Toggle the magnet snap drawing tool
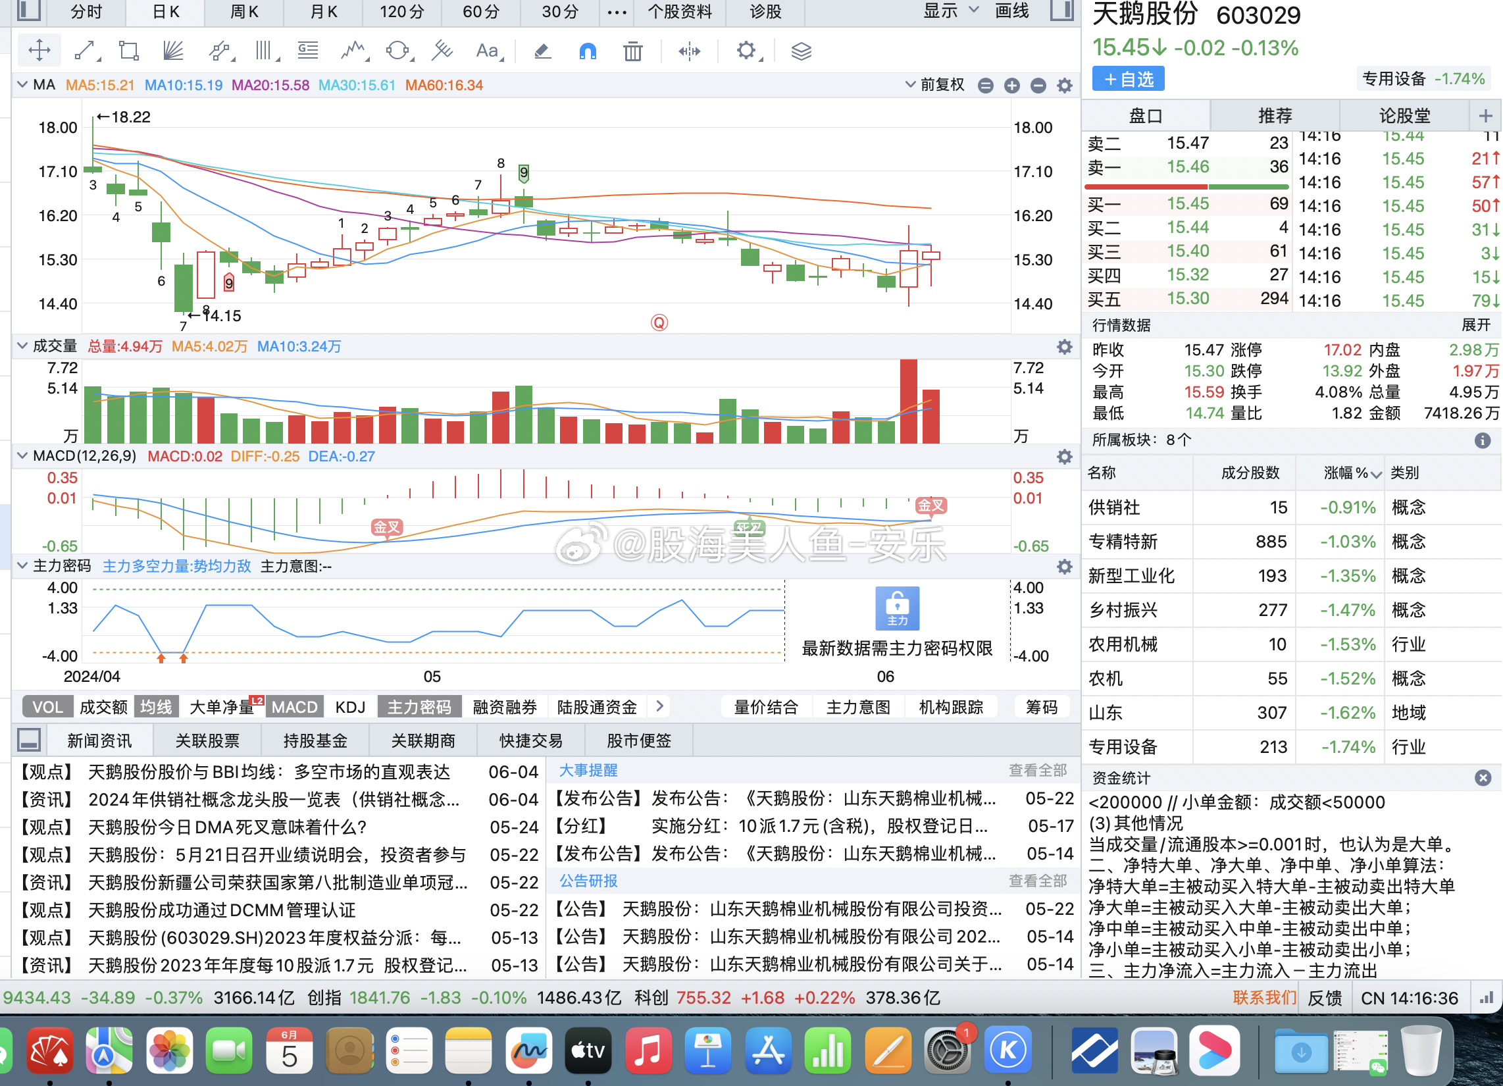The width and height of the screenshot is (1503, 1086). point(588,51)
